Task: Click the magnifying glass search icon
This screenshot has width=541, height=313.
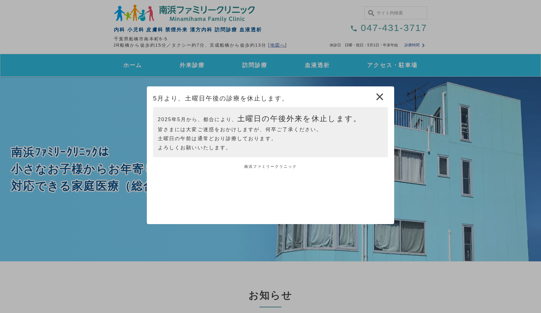Action: (371, 13)
